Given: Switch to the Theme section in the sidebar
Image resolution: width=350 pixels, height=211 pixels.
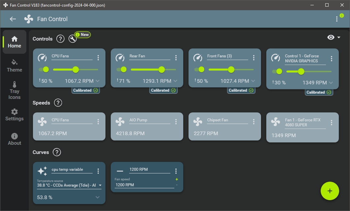Looking at the screenshot, I should pyautogui.click(x=14, y=66).
